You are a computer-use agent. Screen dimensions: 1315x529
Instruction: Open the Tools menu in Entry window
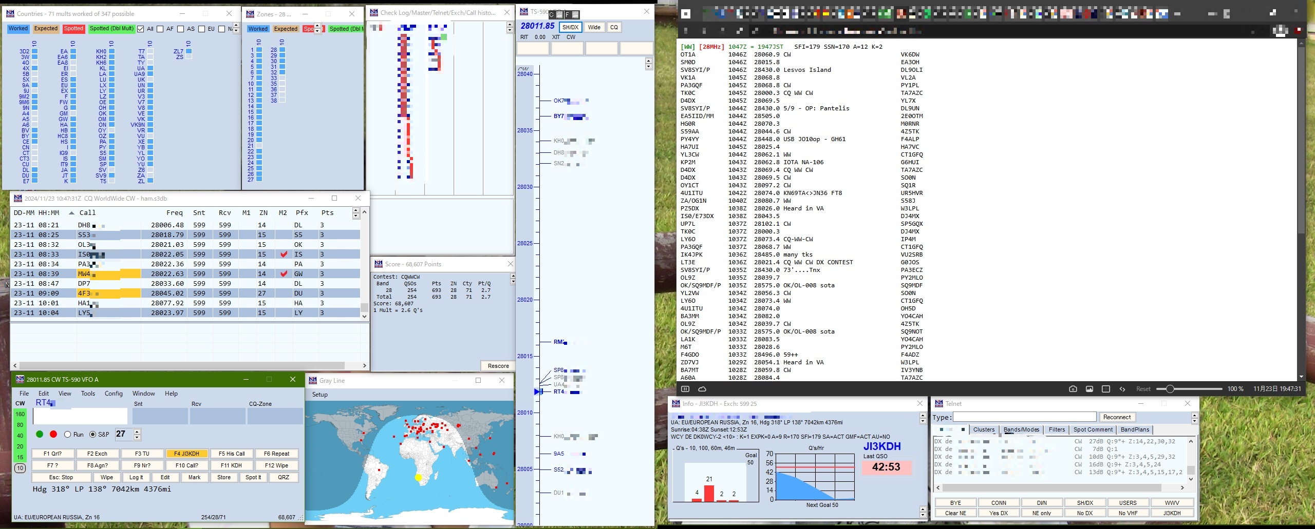88,394
